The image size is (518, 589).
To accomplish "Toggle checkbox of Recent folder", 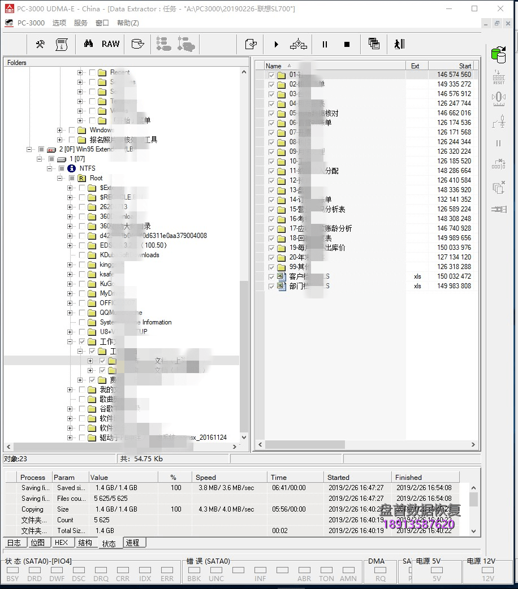I will click(92, 72).
